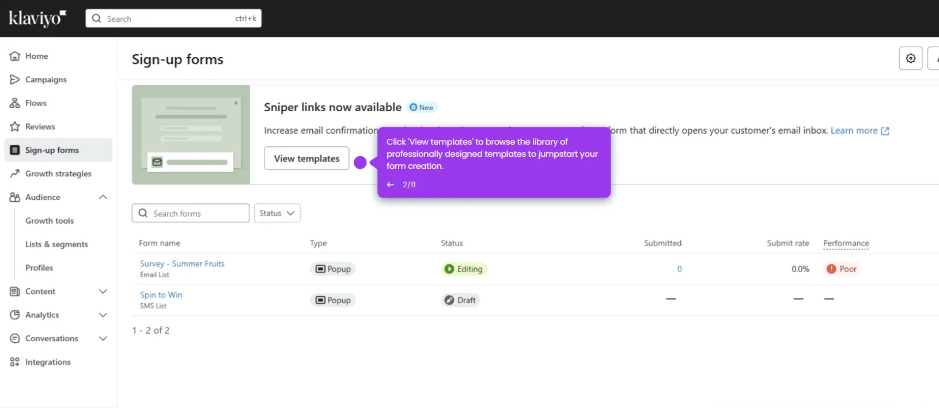Click the Flows icon in sidebar
Image resolution: width=939 pixels, height=408 pixels.
15,103
